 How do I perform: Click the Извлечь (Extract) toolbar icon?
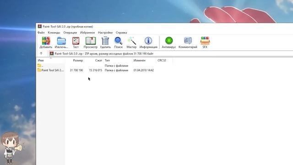click(x=61, y=43)
